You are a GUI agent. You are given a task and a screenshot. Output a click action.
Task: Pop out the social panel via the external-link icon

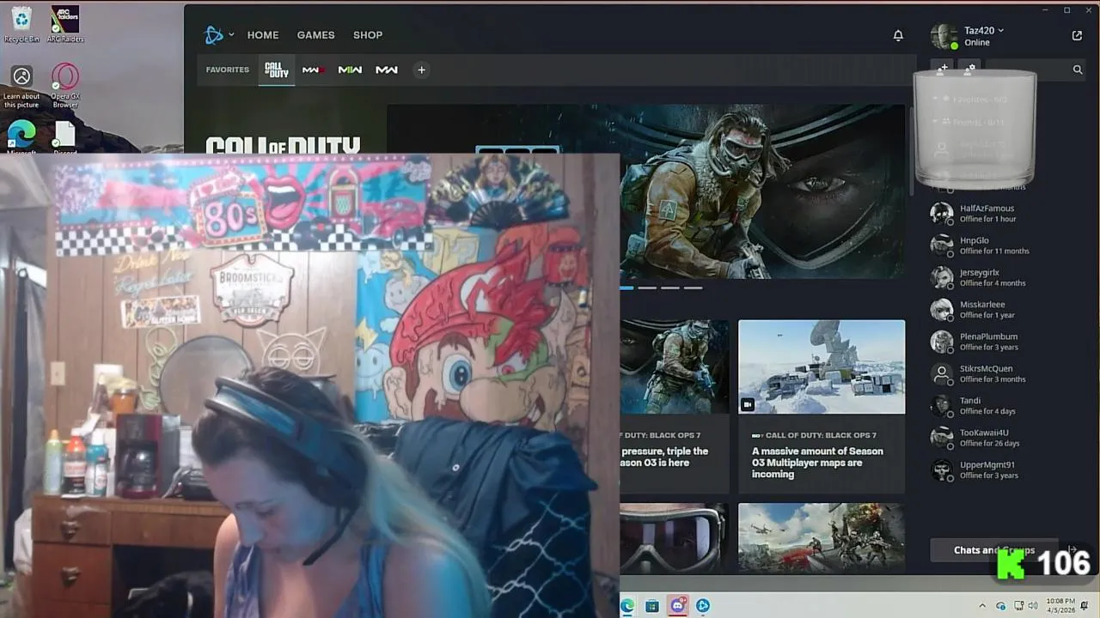[1077, 35]
